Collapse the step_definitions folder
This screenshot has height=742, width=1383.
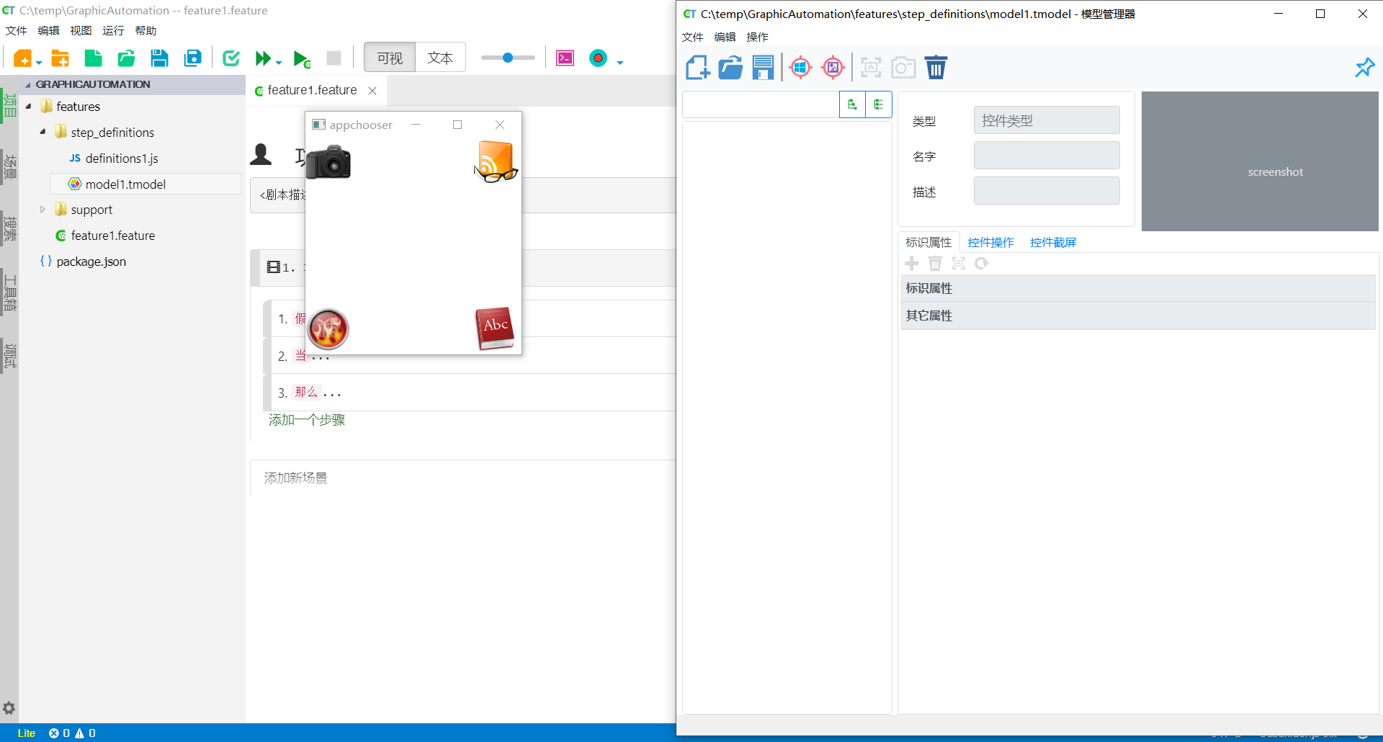[42, 132]
